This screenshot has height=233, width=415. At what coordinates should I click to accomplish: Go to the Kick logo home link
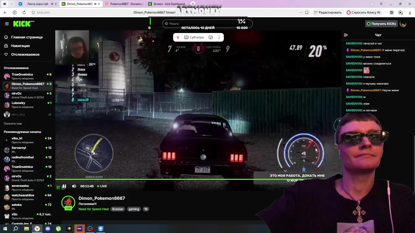[x=23, y=24]
